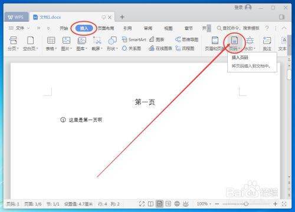Expand the quick access double-chevron

tap(38, 28)
